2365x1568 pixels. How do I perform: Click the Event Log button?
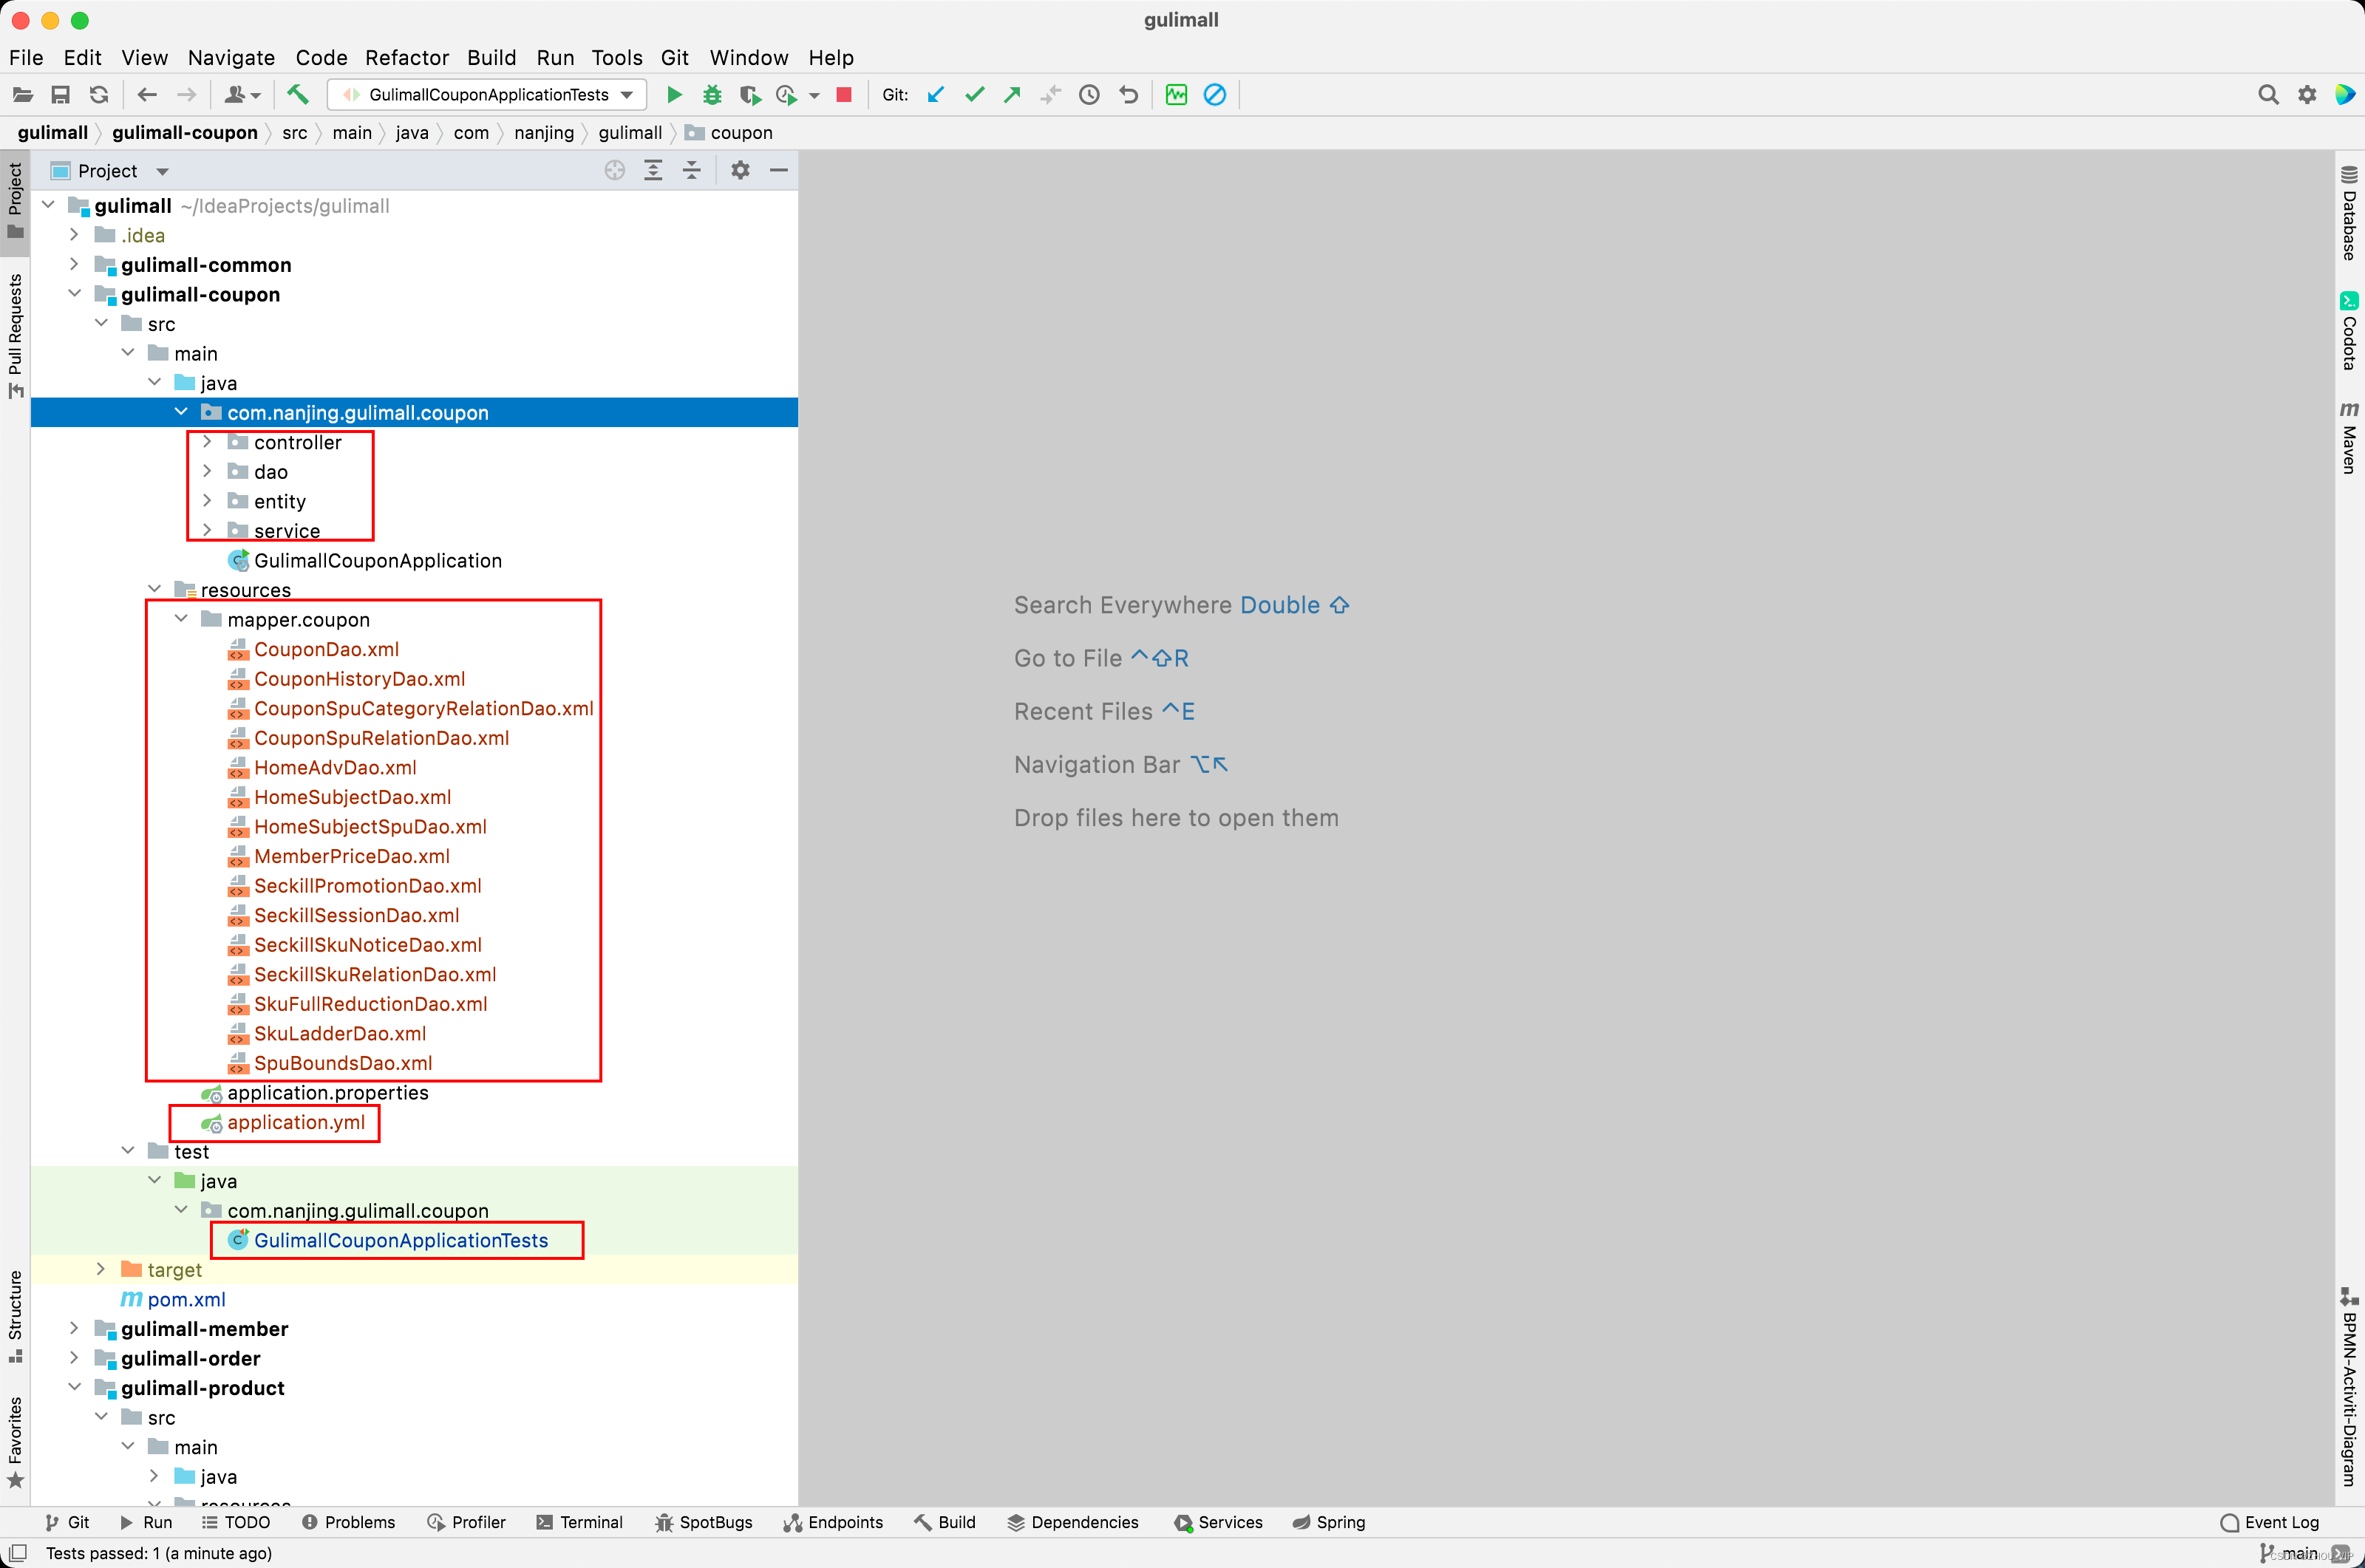[x=2269, y=1522]
